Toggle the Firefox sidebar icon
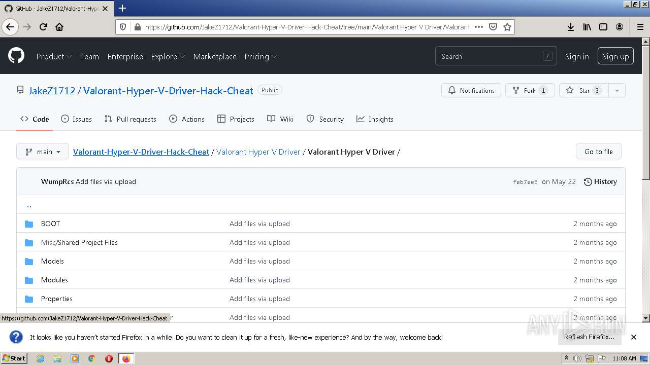This screenshot has height=365, width=650. point(603,27)
